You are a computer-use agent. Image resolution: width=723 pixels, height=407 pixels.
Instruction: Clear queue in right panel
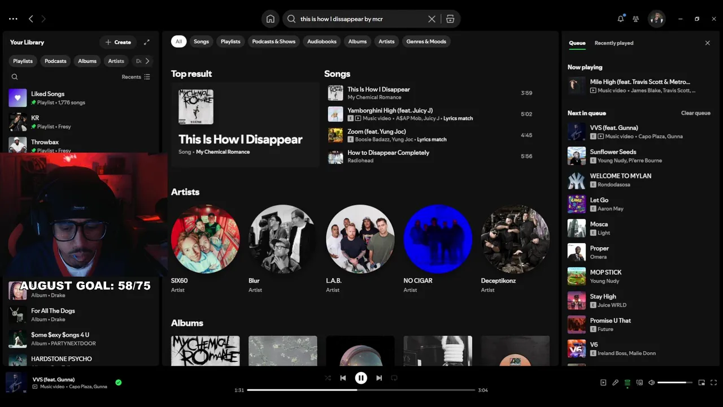click(x=696, y=113)
